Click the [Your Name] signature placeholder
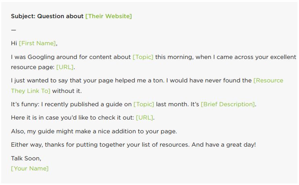This screenshot has width=299, height=185. [30, 168]
